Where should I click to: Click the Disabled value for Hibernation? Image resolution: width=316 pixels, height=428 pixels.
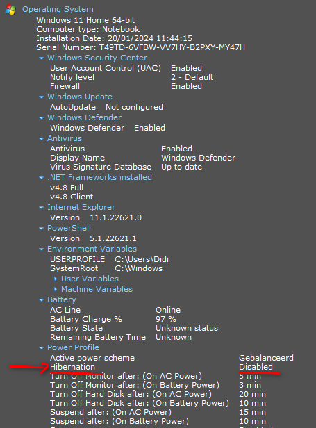click(256, 367)
